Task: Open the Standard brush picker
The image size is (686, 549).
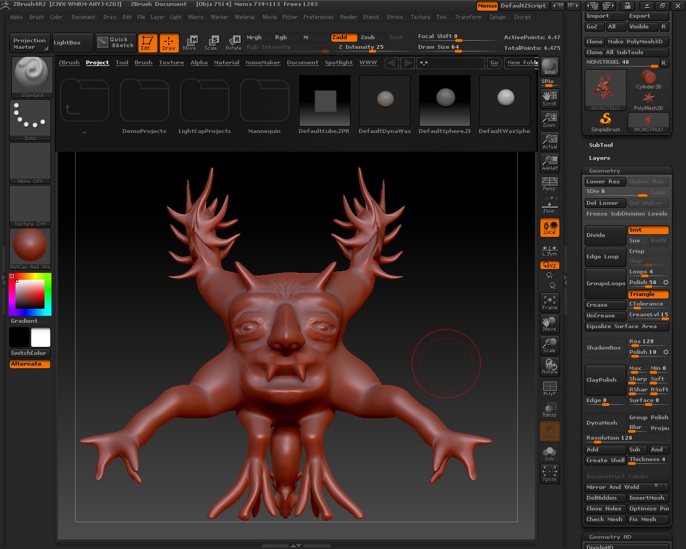Action: [x=32, y=77]
